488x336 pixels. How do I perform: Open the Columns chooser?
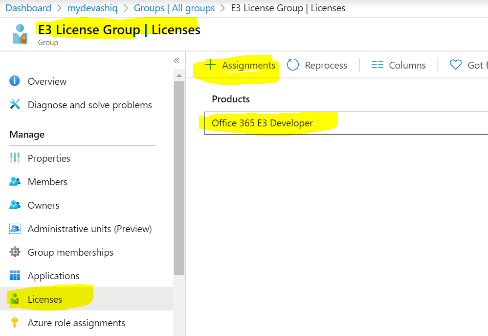398,65
